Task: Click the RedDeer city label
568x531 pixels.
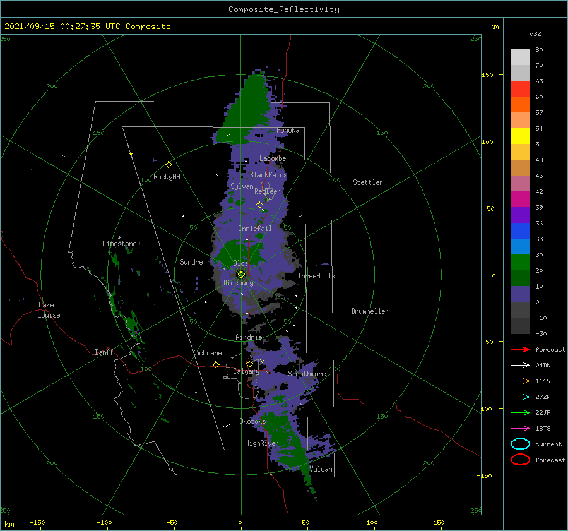Action: (268, 191)
